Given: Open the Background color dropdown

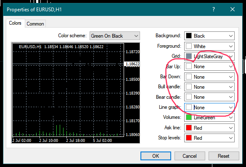Looking at the screenshot, I should [209, 36].
